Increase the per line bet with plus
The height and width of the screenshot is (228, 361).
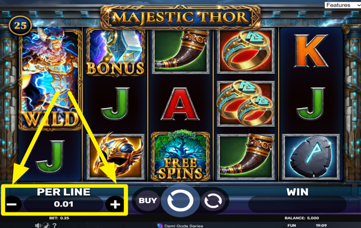115,204
